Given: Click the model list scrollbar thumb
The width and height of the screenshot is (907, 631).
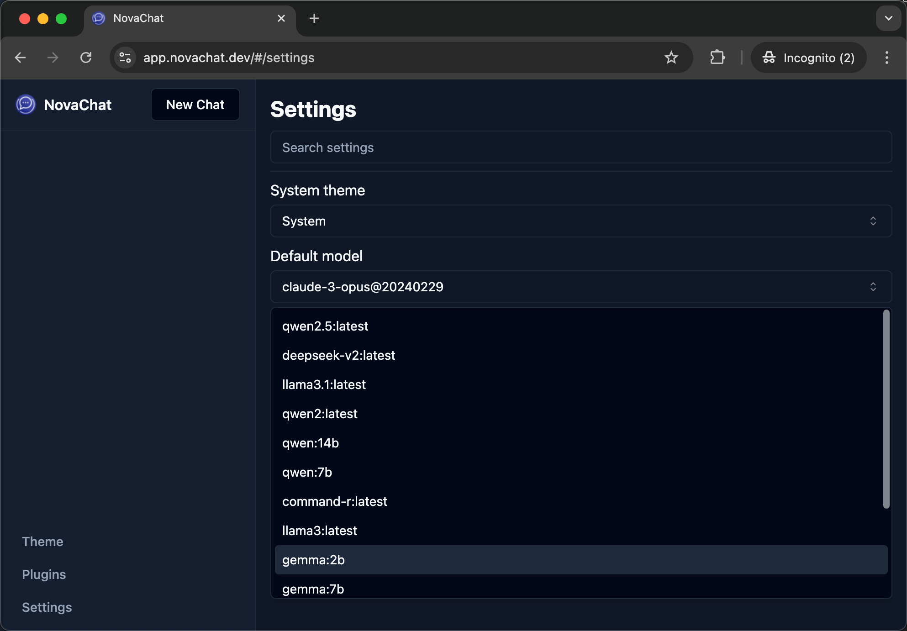Looking at the screenshot, I should pyautogui.click(x=886, y=409).
